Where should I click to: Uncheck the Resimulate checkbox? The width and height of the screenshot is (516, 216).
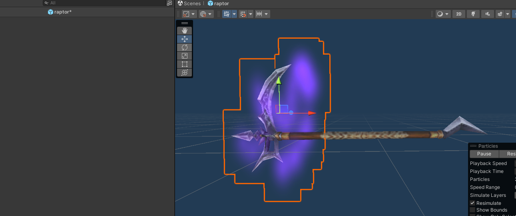click(x=472, y=203)
